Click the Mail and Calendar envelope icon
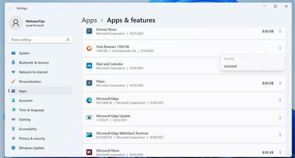Image resolution: width=295 pixels, height=158 pixels. [x=89, y=66]
